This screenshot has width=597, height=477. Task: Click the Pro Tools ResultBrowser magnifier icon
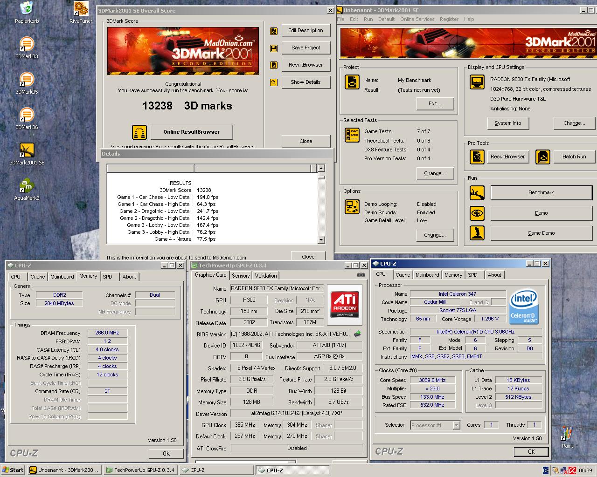point(477,157)
